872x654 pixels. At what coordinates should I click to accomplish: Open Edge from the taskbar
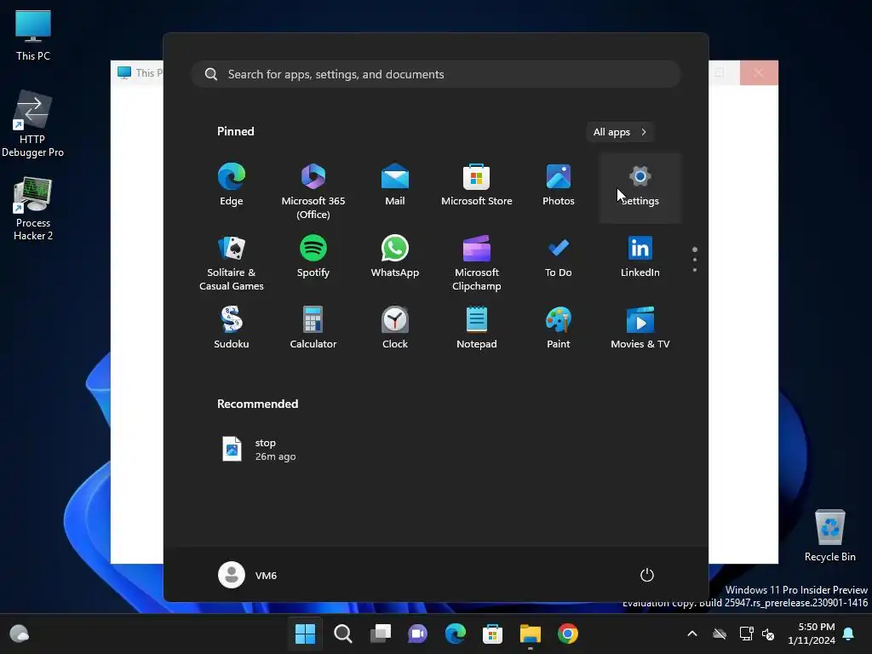[456, 634]
